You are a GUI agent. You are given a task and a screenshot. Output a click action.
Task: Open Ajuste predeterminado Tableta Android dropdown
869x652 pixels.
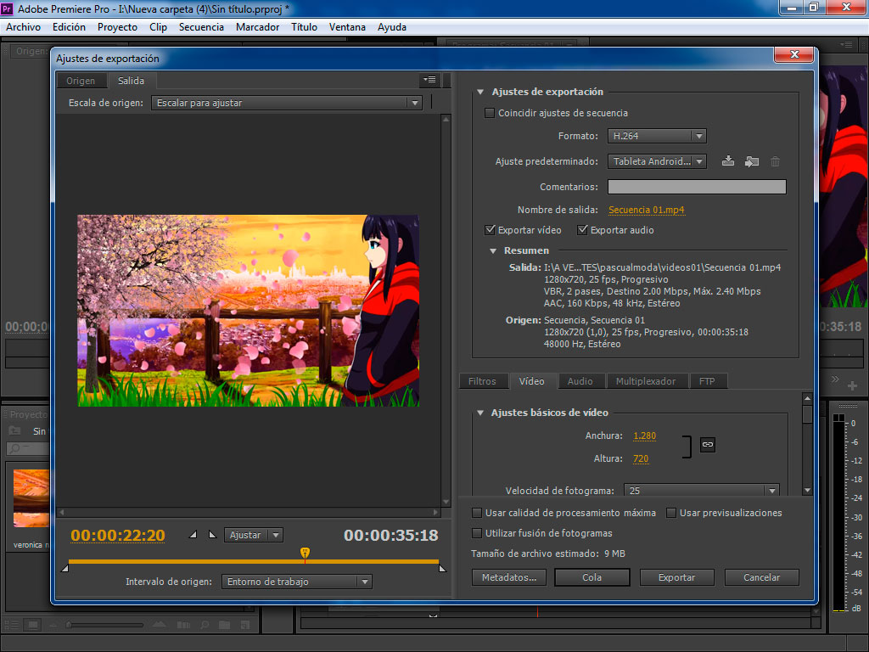[x=657, y=161]
